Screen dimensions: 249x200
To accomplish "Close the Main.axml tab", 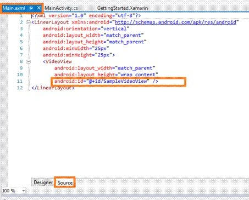I will click(x=38, y=8).
